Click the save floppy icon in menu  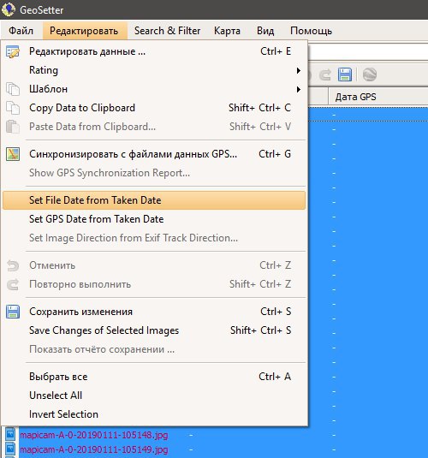[13, 312]
